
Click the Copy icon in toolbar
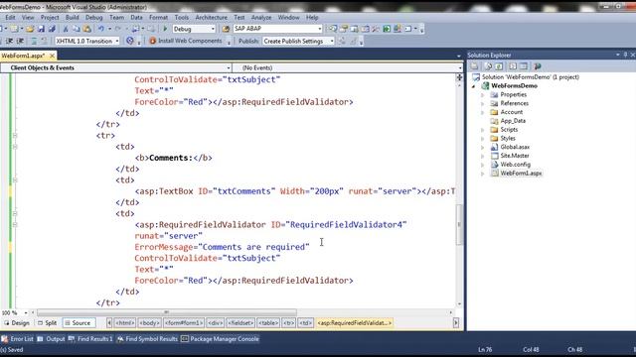tap(77, 29)
